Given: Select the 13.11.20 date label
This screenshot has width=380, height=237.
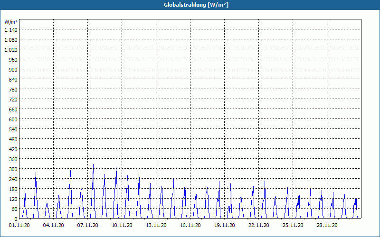Looking at the screenshot, I should pyautogui.click(x=156, y=226).
